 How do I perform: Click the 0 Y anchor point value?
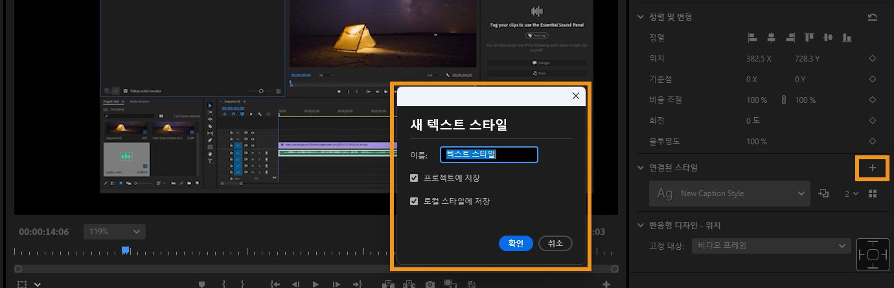800,79
